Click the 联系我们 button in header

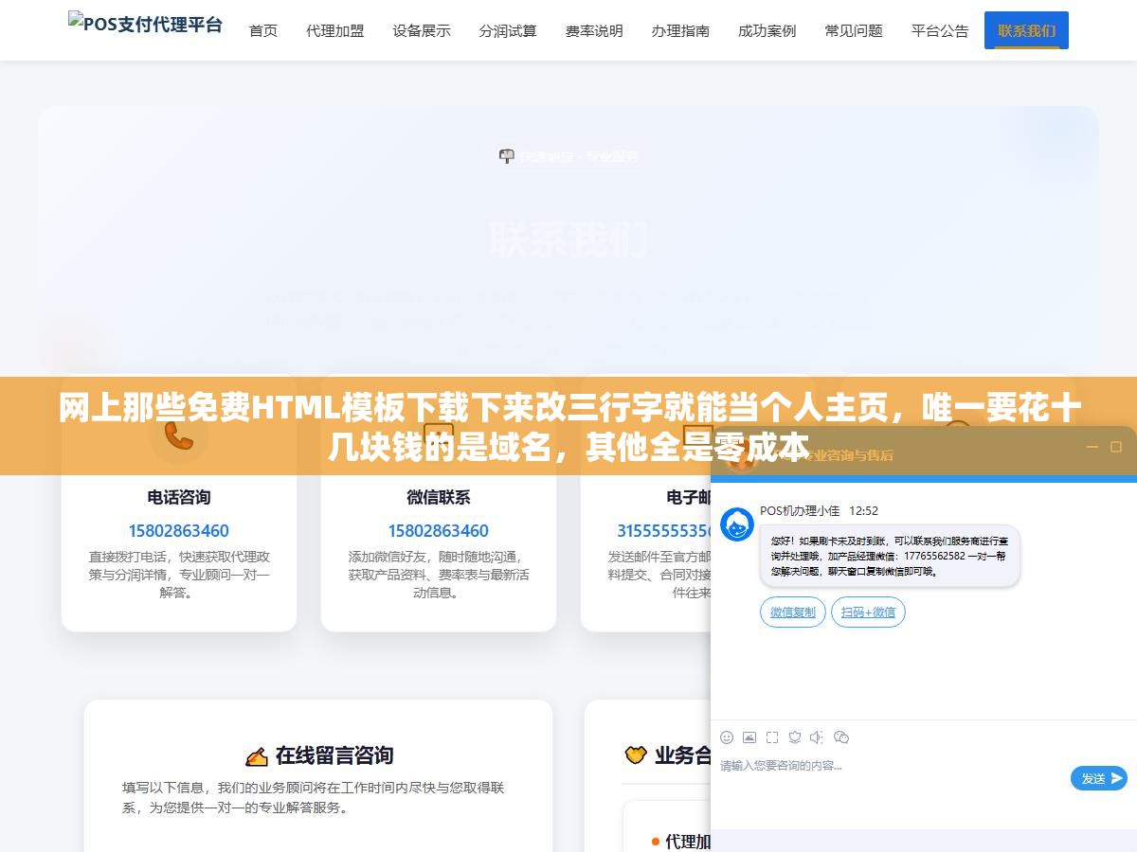[1026, 30]
